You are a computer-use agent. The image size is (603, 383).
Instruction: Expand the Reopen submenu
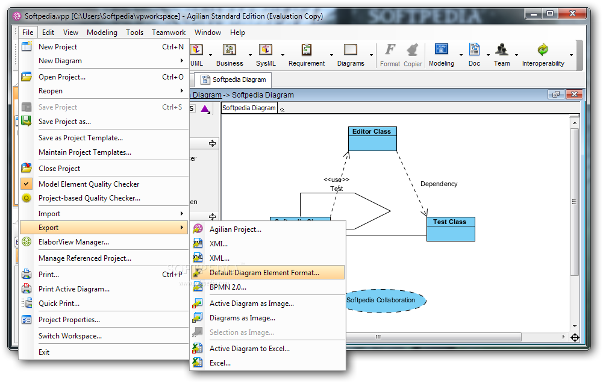(x=104, y=91)
